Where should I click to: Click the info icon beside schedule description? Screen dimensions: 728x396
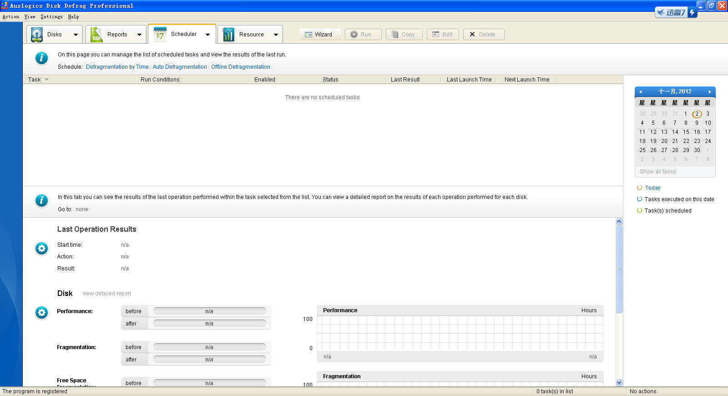point(41,58)
